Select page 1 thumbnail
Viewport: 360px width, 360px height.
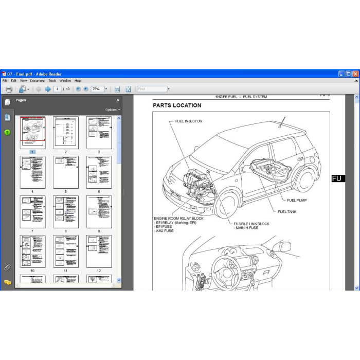tap(32, 133)
